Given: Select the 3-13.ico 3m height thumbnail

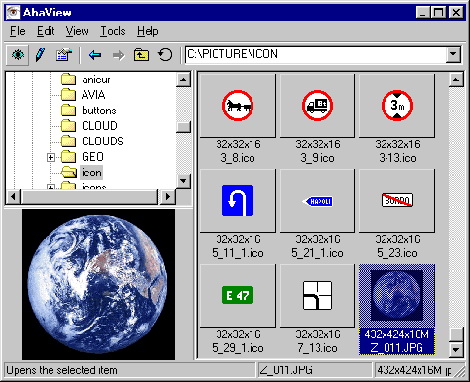Looking at the screenshot, I should coord(397,106).
